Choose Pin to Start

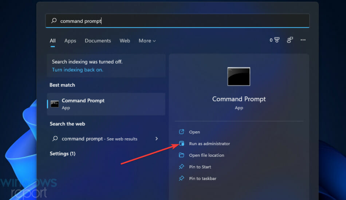click(200, 167)
